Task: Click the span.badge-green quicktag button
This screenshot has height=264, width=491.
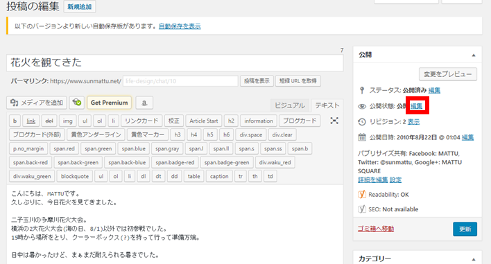Action: pyautogui.click(x=227, y=162)
